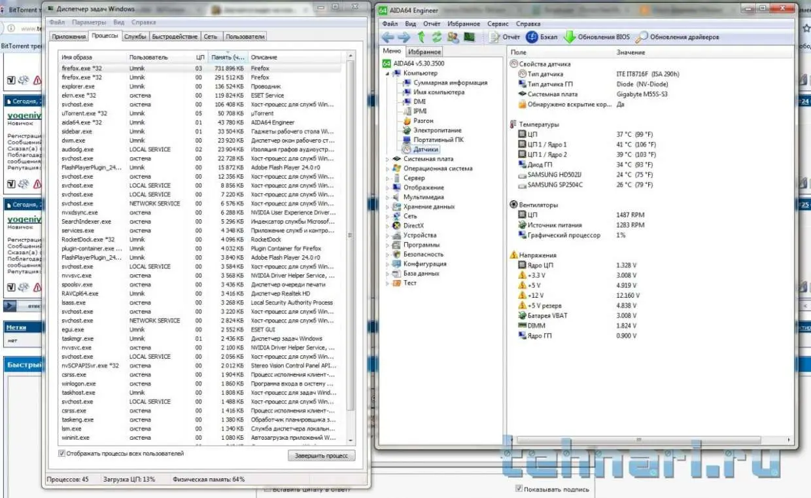Click the Безопасность shield icon
Image resolution: width=811 pixels, height=498 pixels.
tap(398, 254)
